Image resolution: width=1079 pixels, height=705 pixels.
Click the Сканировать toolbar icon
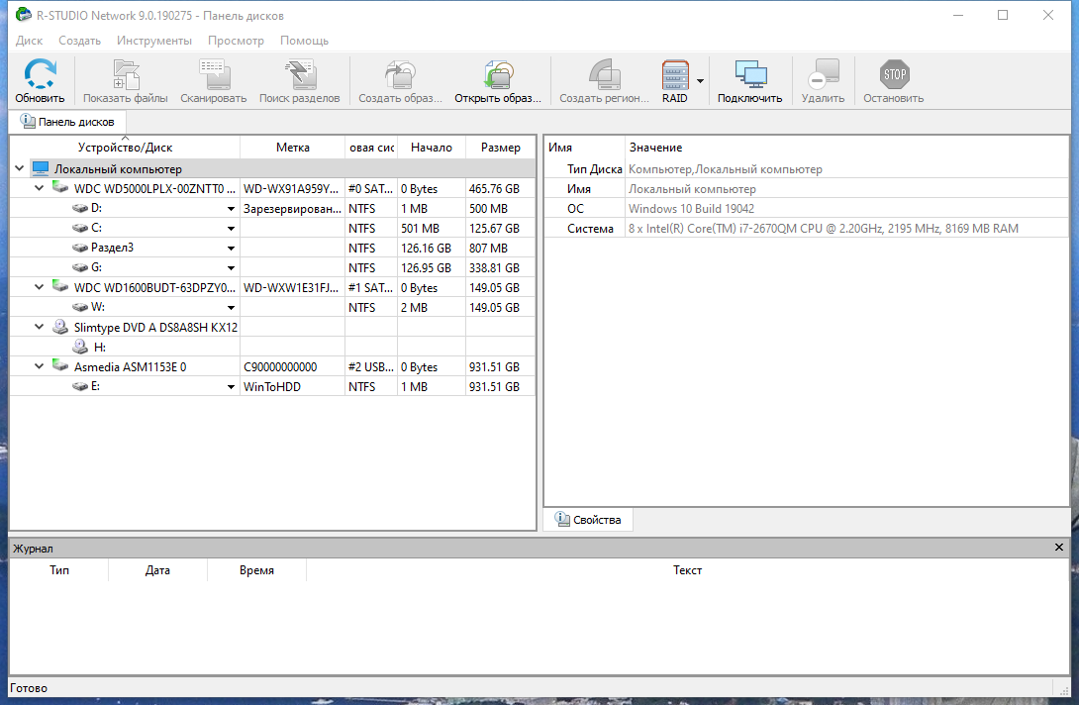tap(214, 74)
